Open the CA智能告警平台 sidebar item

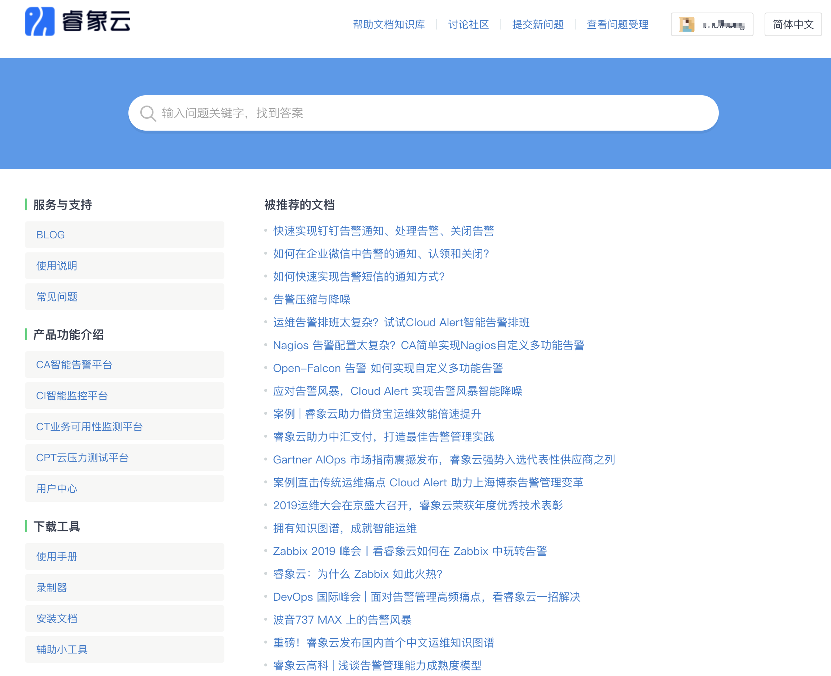[125, 365]
